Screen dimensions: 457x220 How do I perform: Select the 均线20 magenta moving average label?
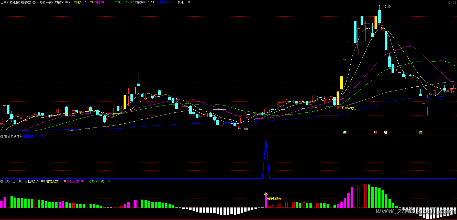tap(104, 2)
